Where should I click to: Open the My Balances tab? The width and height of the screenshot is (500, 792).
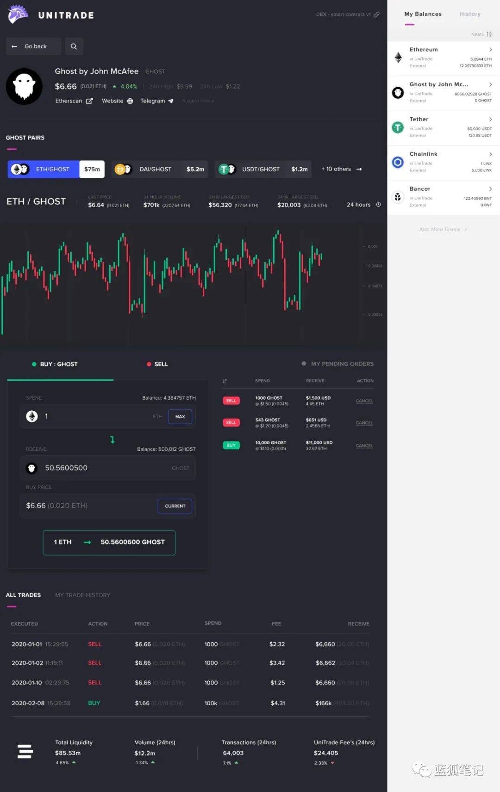tap(423, 14)
